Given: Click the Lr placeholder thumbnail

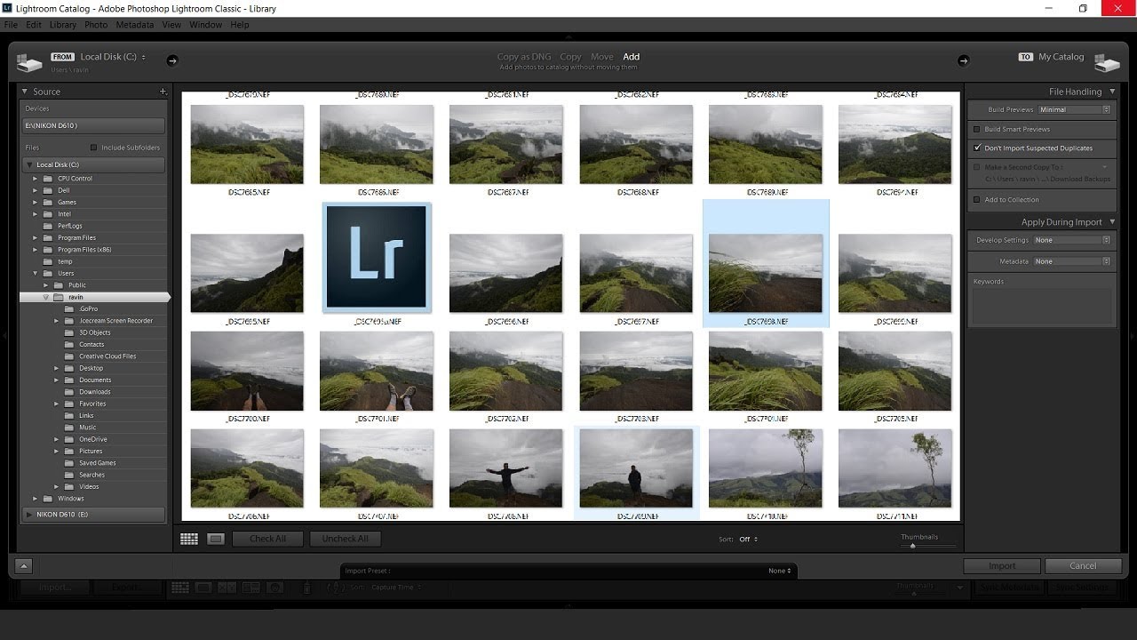Looking at the screenshot, I should [x=377, y=257].
